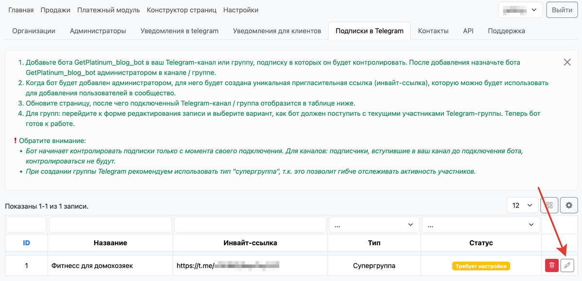Sort table by ID column header
582x281 pixels.
point(27,243)
